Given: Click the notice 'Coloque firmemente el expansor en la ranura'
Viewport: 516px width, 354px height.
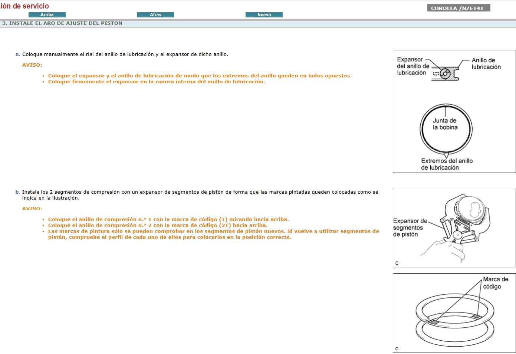Looking at the screenshot, I should click(x=157, y=81).
